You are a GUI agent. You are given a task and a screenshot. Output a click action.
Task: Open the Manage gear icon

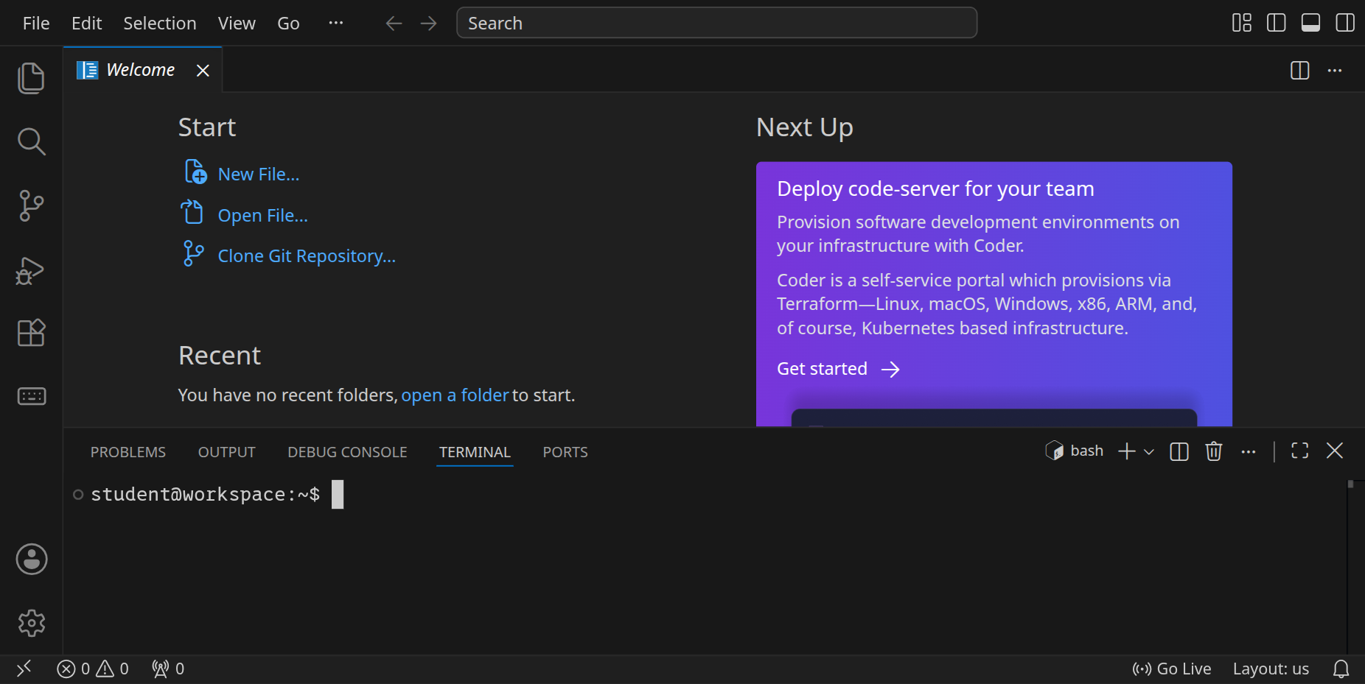[x=32, y=623]
